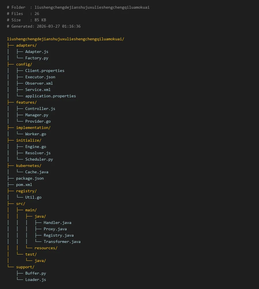Select the pom.xml file

[x=24, y=185]
